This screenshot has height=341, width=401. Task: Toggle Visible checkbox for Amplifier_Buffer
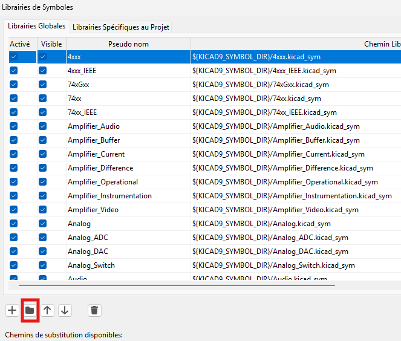pos(43,140)
